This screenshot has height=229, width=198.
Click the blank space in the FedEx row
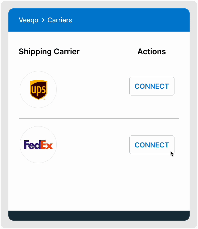93,145
